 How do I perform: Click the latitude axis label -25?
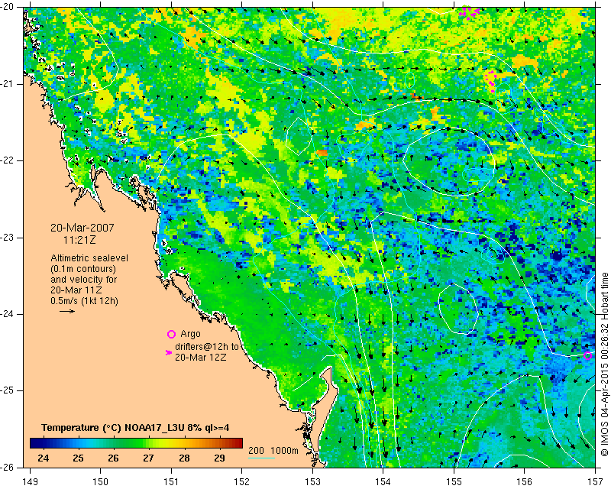coord(7,390)
